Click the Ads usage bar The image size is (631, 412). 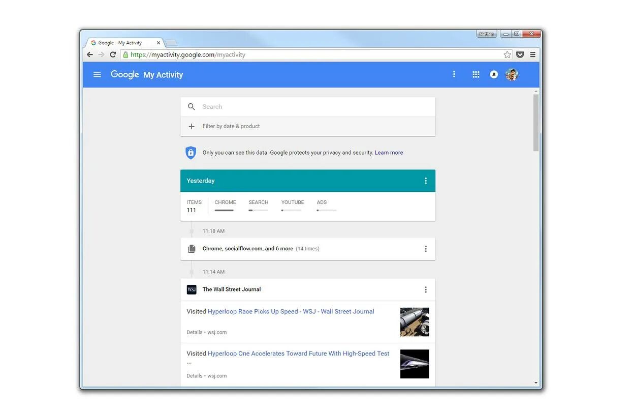327,210
